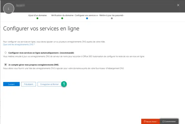Viewport: 185px width, 124px height.
Task: Click the username text beside the avatar
Action: (x=20, y=5)
